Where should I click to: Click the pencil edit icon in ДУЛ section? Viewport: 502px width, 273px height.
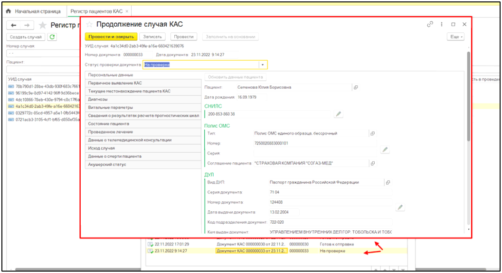pos(400,207)
